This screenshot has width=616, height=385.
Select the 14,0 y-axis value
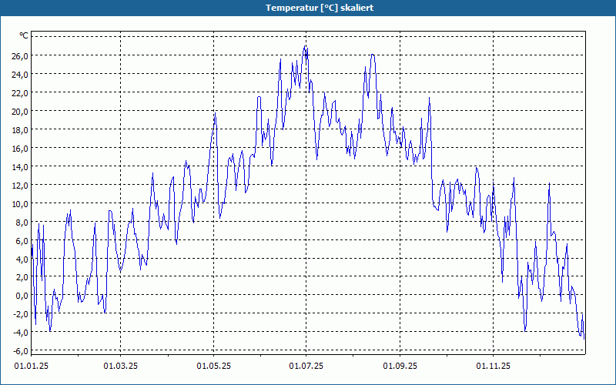20,166
